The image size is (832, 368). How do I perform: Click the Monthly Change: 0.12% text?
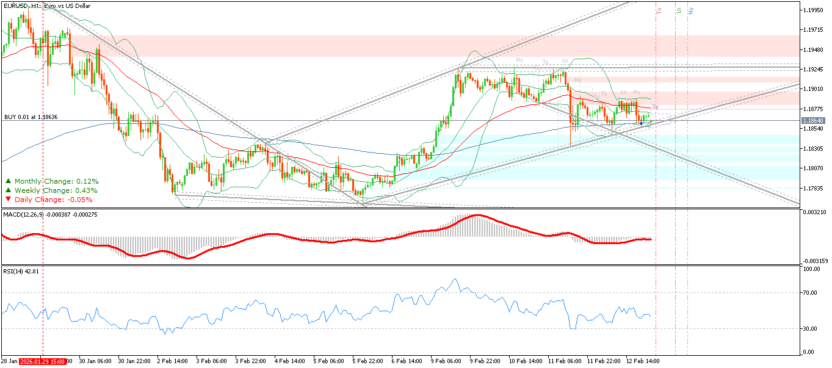(56, 181)
